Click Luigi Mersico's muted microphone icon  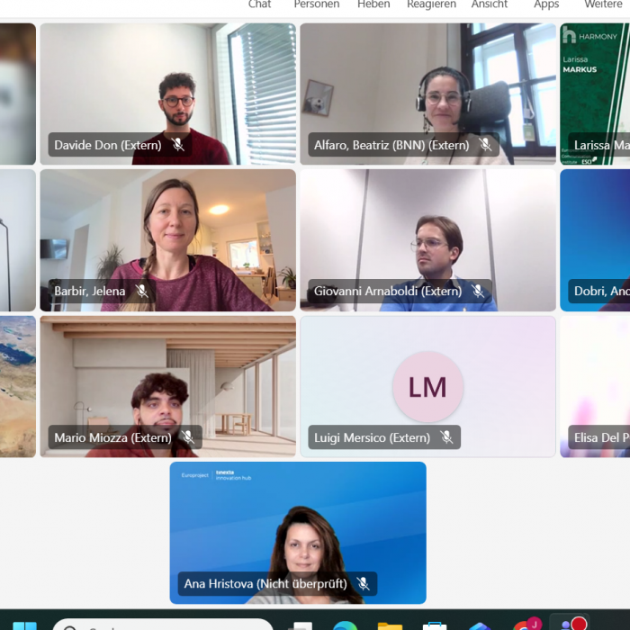pos(446,437)
